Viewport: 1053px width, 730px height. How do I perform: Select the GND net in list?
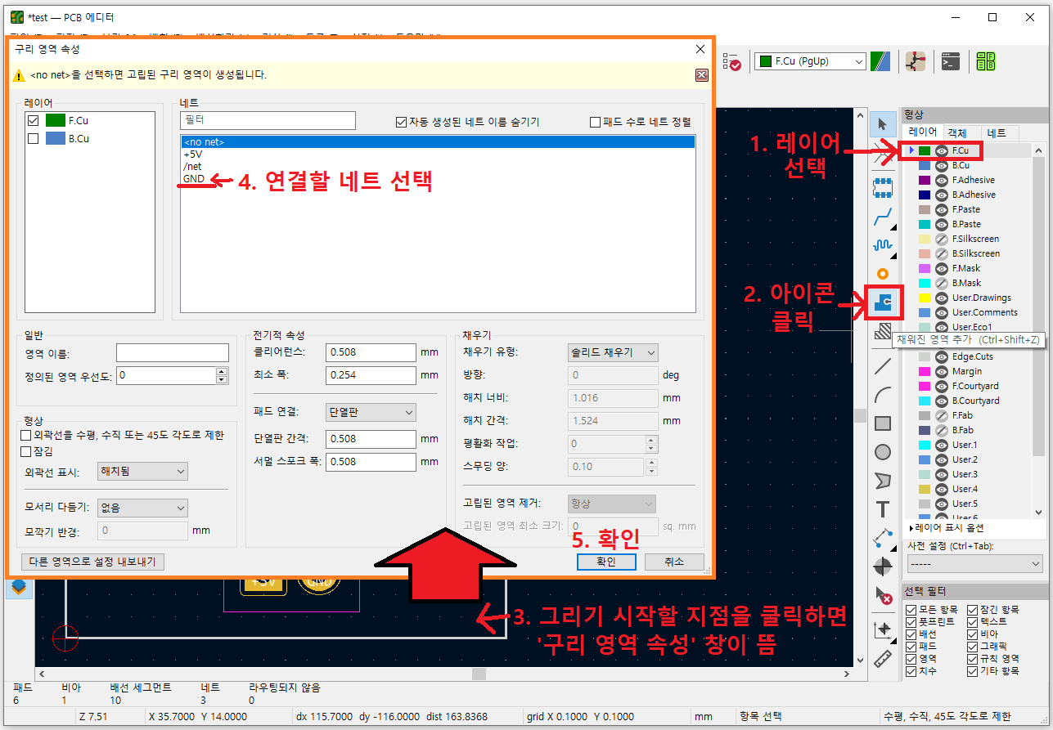438,178
